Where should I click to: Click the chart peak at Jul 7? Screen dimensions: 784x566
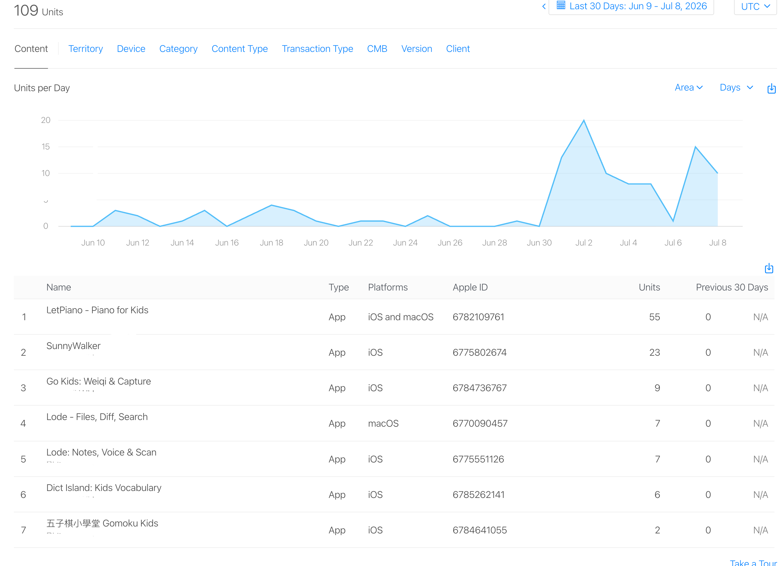(695, 147)
